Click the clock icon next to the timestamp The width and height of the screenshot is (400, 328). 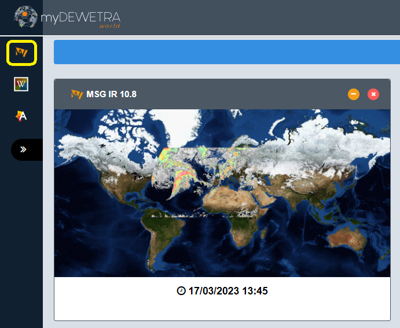point(181,291)
